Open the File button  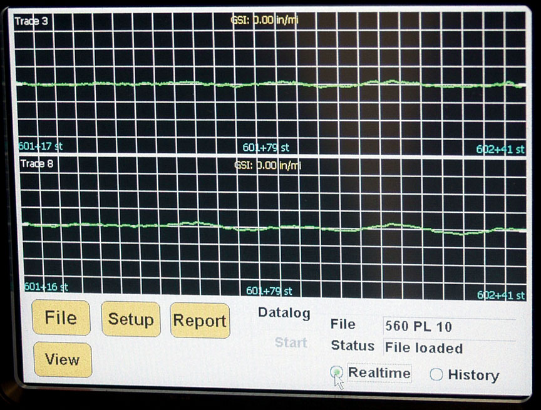[61, 317]
